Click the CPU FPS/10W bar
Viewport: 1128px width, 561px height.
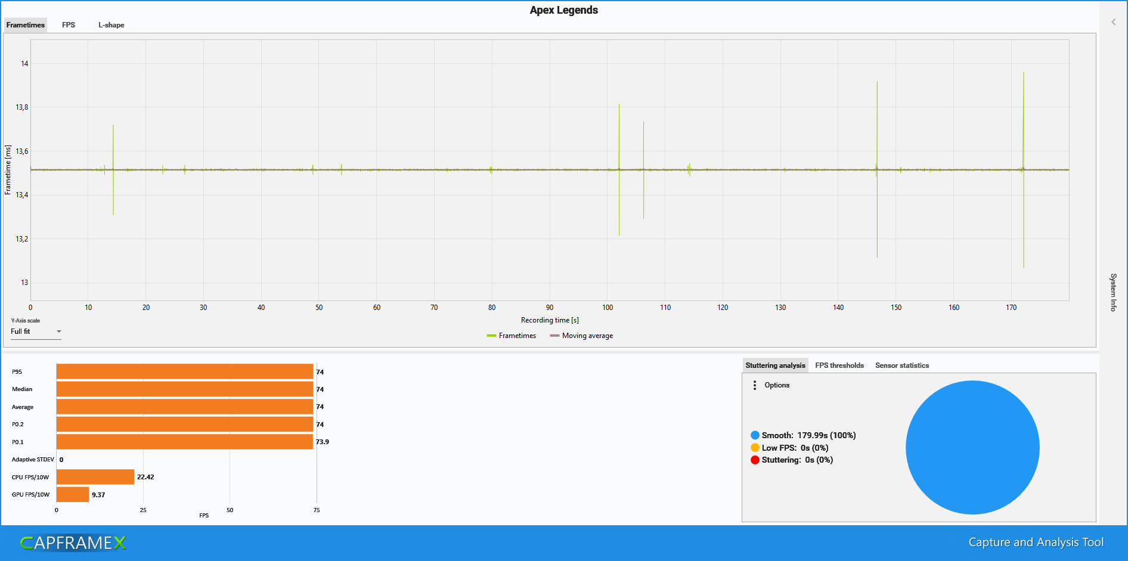point(95,477)
